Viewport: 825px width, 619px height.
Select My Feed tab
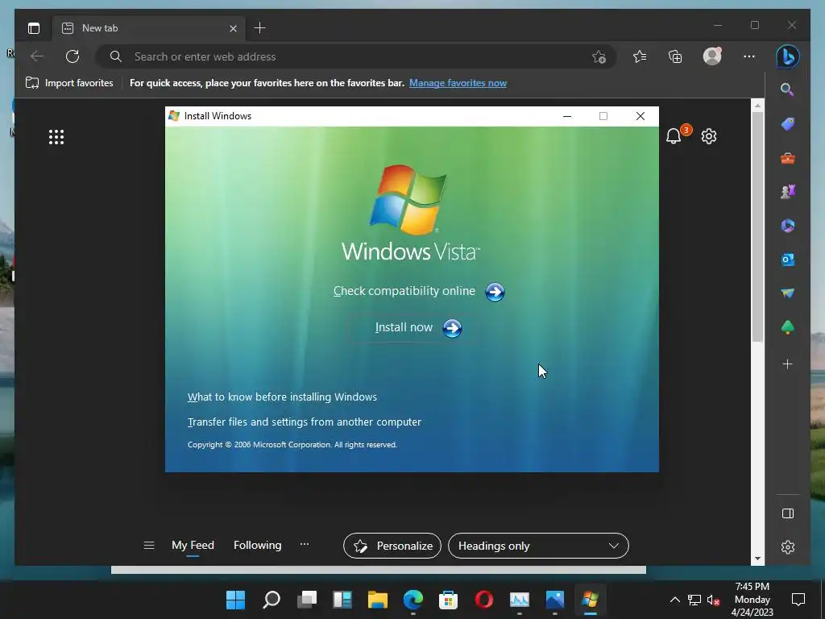(x=193, y=546)
